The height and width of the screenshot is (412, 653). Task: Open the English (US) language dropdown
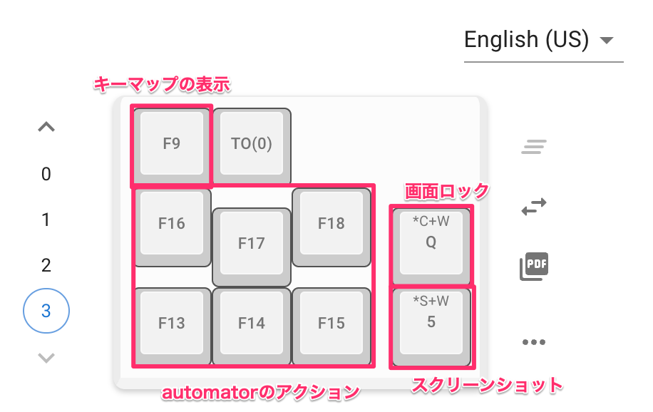(x=543, y=41)
